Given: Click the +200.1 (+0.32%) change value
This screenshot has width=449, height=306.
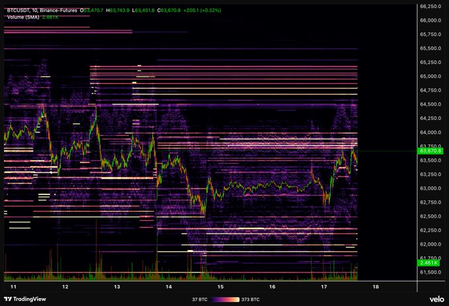Looking at the screenshot, I should 202,11.
